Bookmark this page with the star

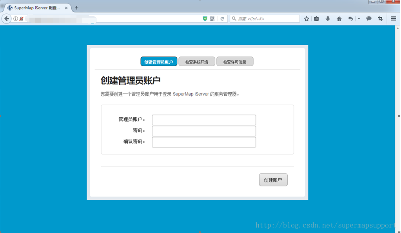tap(307, 19)
